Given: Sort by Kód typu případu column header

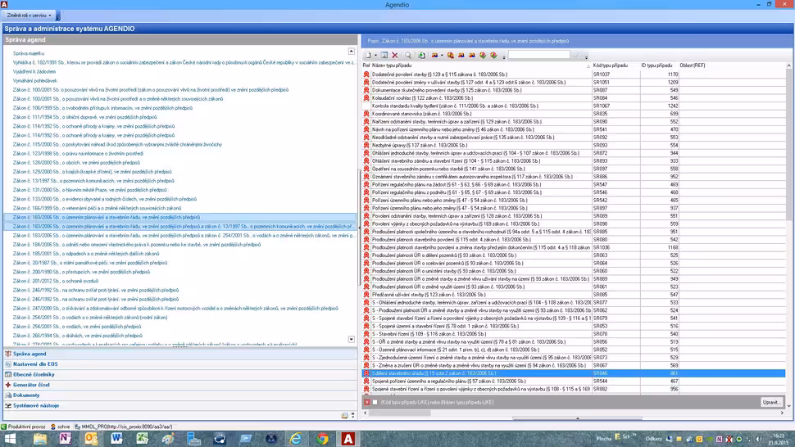Looking at the screenshot, I should (x=610, y=65).
